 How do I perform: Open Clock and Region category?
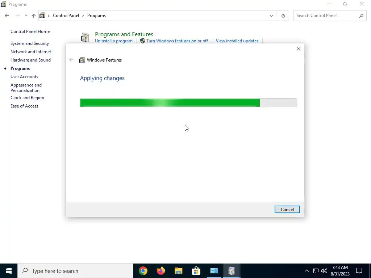pos(27,98)
